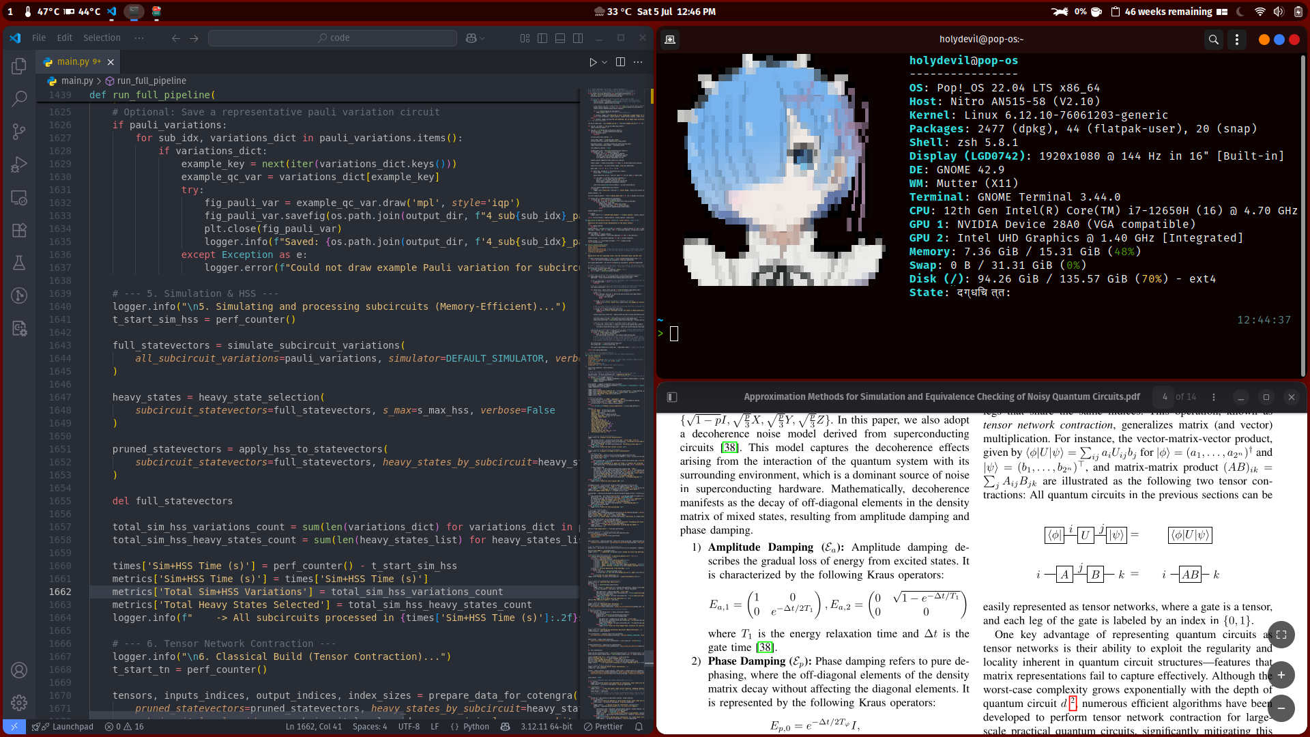Click Copilot status icon in status bar
The image size is (1310, 737).
coord(506,727)
